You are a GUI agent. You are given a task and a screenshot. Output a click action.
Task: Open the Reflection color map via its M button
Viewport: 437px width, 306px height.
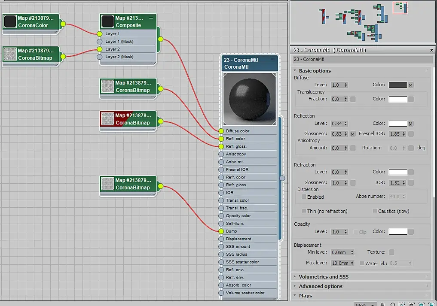click(x=410, y=124)
